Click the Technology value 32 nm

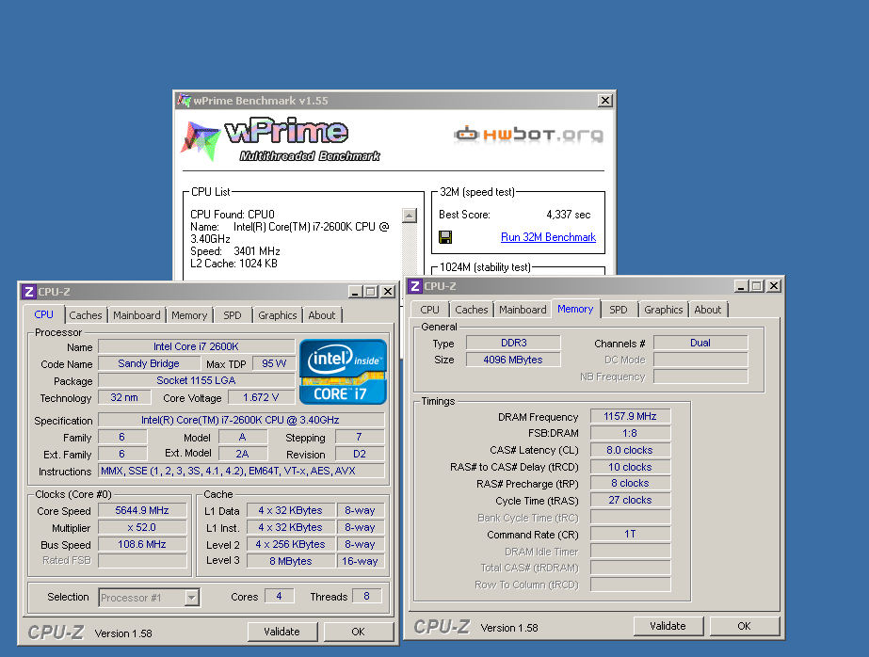click(124, 397)
